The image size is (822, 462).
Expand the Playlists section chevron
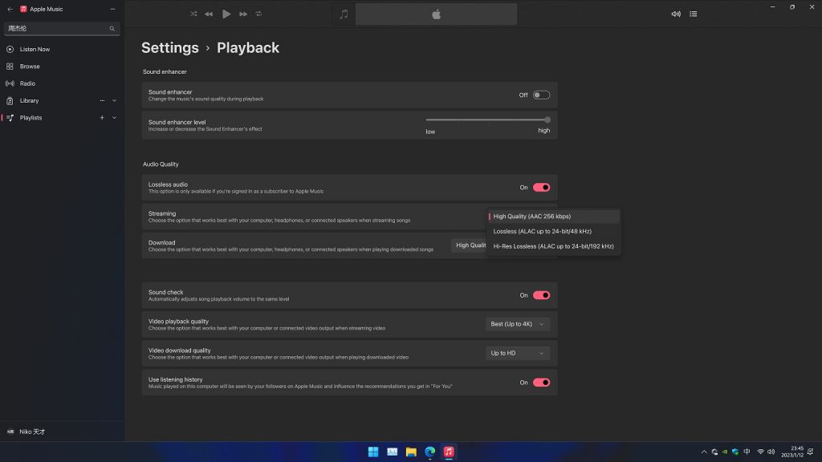[113, 117]
